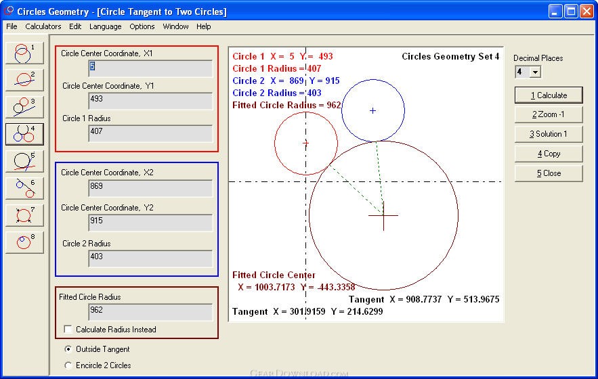The image size is (598, 379).
Task: Click the 2 Zoom -1 button
Action: click(549, 114)
